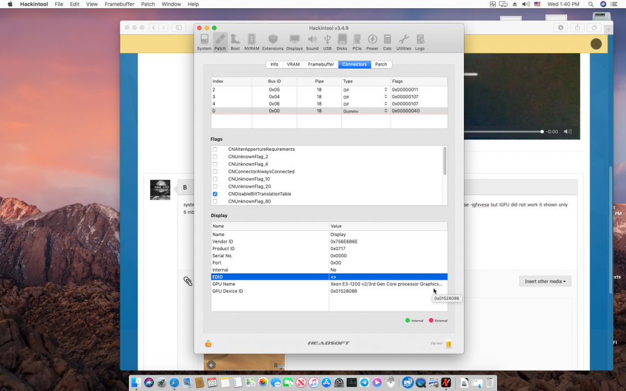Click the orange lock icon
This screenshot has height=391, width=626.
208,343
